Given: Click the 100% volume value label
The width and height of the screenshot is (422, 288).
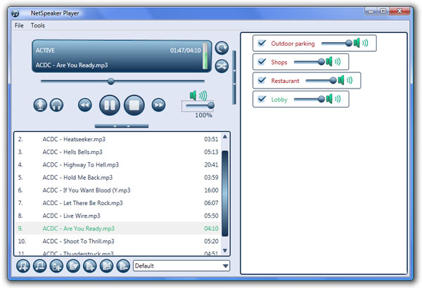Looking at the screenshot, I should 204,115.
